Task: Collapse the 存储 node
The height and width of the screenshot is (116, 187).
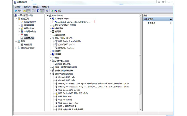Action: (16, 42)
